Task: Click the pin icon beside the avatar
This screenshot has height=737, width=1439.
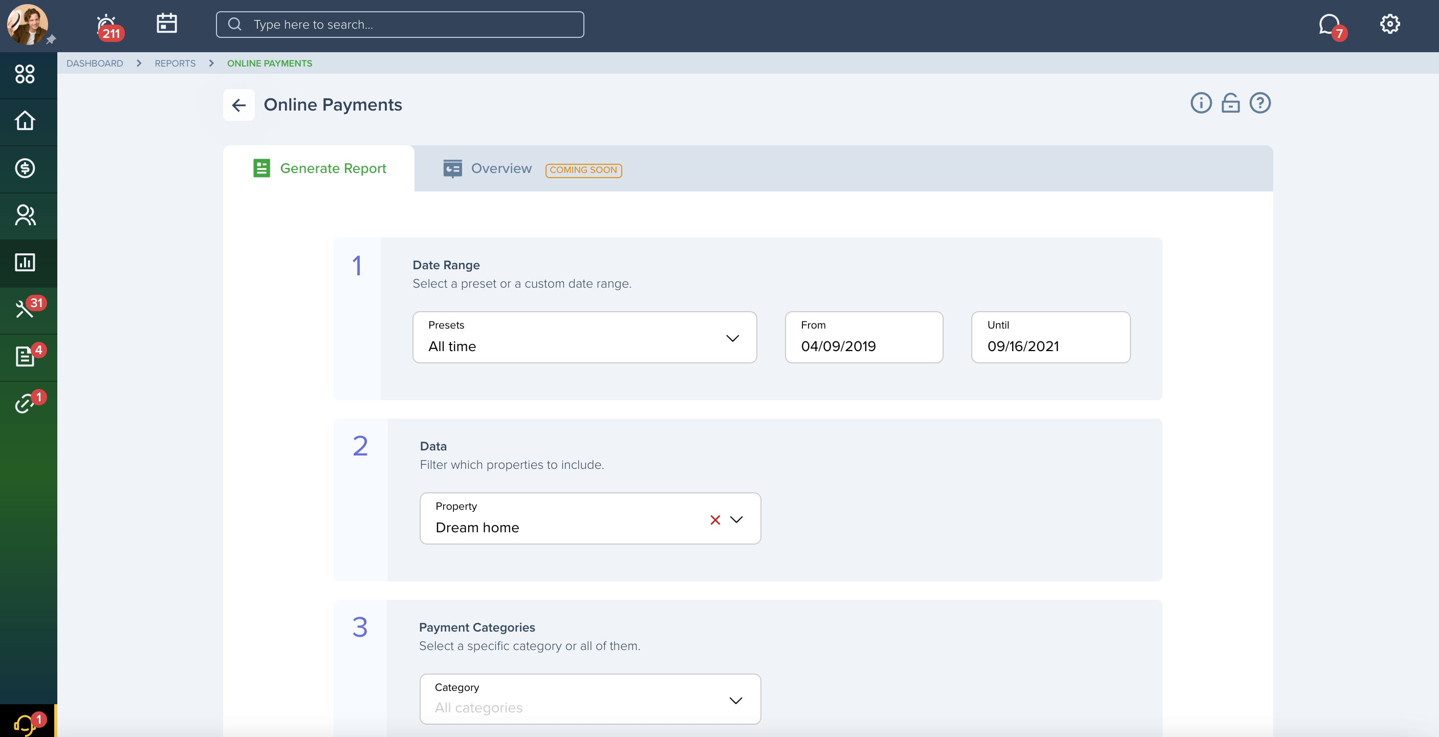Action: tap(51, 40)
